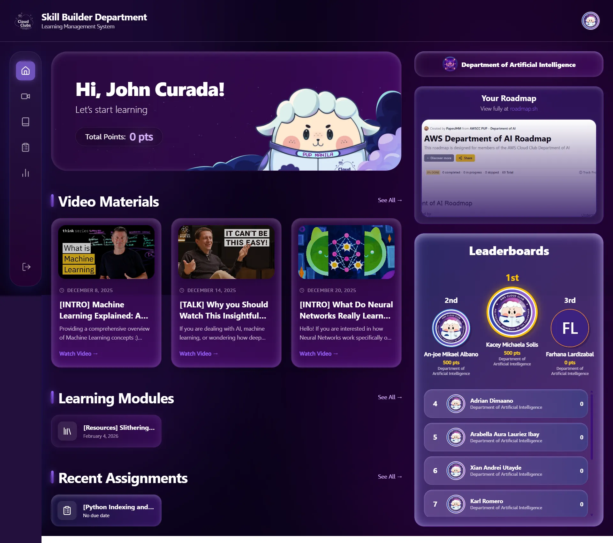The height and width of the screenshot is (543, 613).
Task: See all Recent Assignments
Action: (390, 476)
